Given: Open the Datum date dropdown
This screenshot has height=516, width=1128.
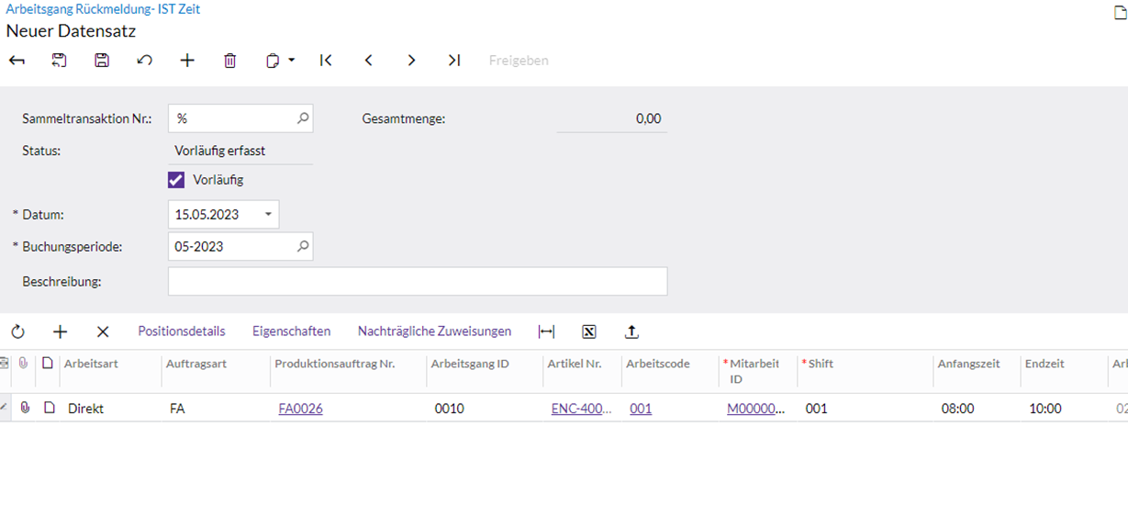Looking at the screenshot, I should 268,215.
